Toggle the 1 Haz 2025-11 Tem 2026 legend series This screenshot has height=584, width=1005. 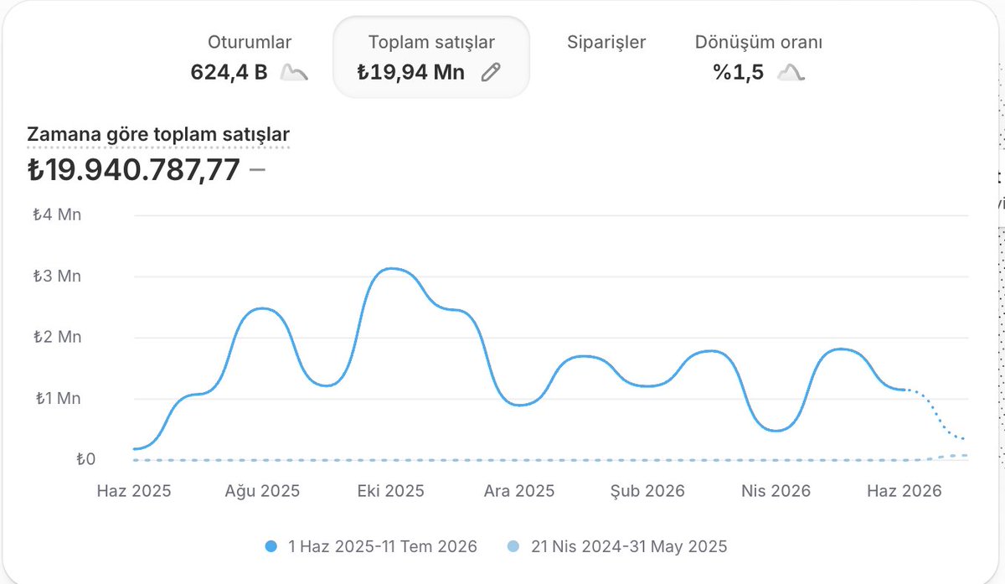point(371,546)
